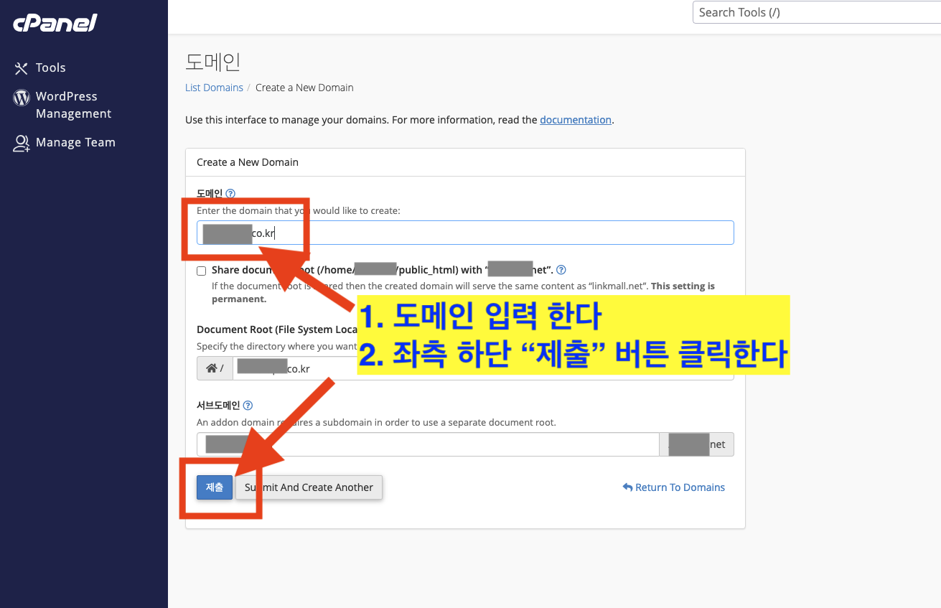941x608 pixels.
Task: Click Return To Domains
Action: coord(679,487)
